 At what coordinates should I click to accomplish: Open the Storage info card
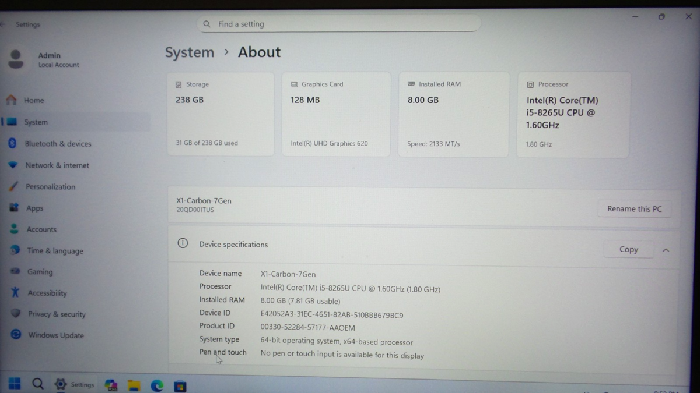point(220,114)
